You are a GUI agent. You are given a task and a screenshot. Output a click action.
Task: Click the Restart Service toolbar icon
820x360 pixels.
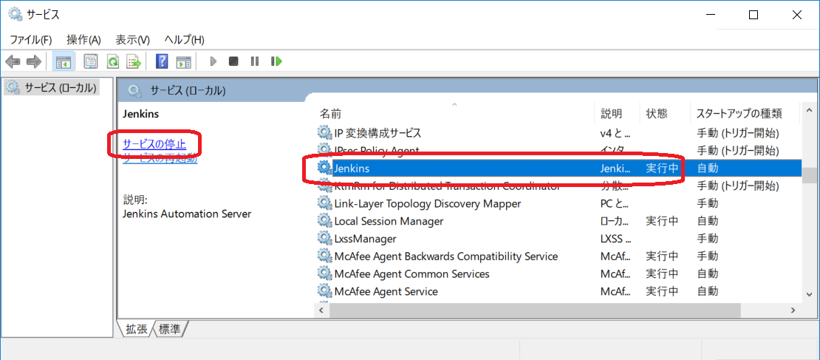276,62
